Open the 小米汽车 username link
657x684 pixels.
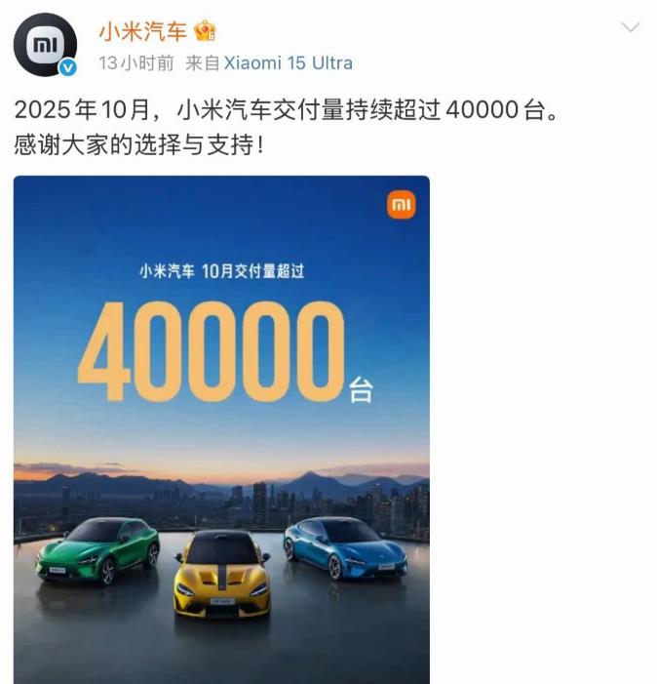pos(143,31)
